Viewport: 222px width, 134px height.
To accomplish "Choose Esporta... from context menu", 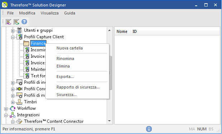I will click(x=77, y=77).
